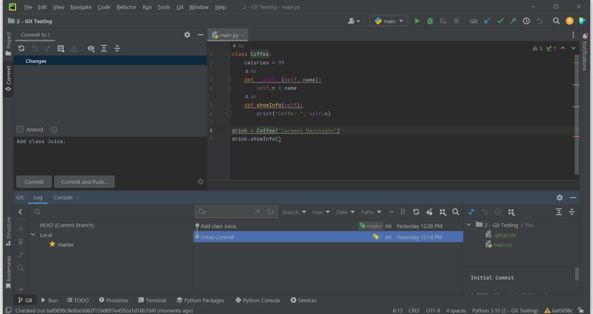593x314 pixels.
Task: Refresh the Changes list in Commit panel
Action: pyautogui.click(x=22, y=49)
